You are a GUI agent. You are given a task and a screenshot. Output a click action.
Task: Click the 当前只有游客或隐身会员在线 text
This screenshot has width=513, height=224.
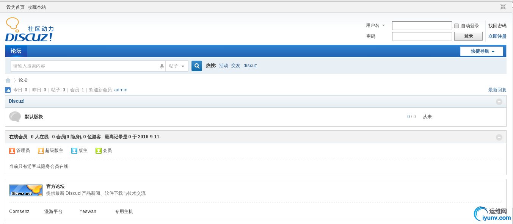tap(39, 166)
